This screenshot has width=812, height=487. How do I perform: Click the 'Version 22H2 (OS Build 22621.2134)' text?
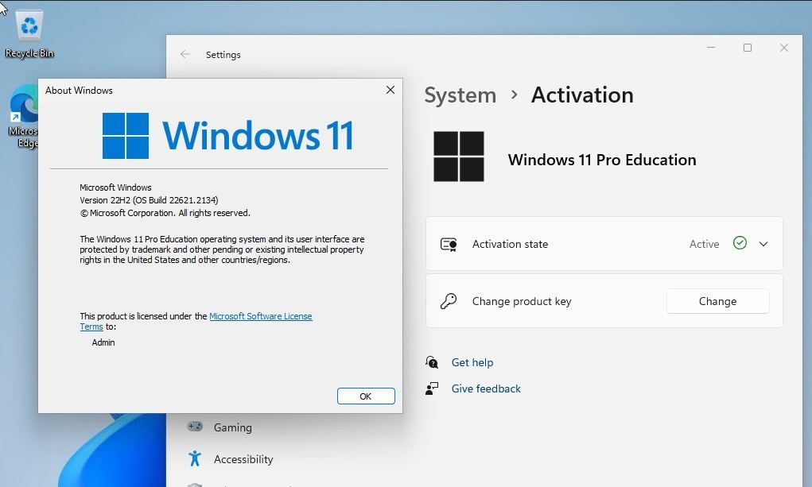pos(149,200)
